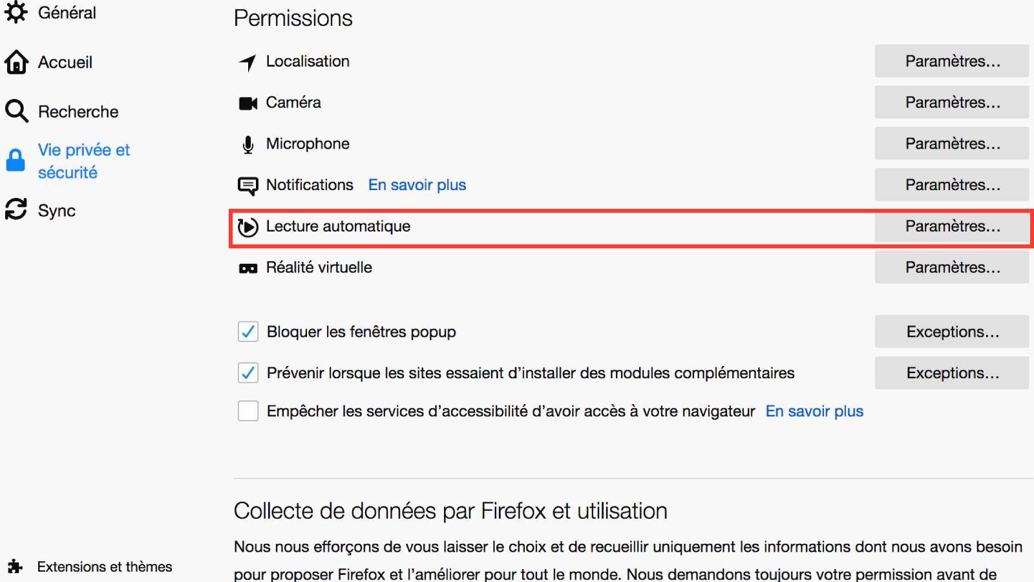This screenshot has height=582, width=1034.
Task: Click the camera icon next to Caméra
Action: click(248, 102)
